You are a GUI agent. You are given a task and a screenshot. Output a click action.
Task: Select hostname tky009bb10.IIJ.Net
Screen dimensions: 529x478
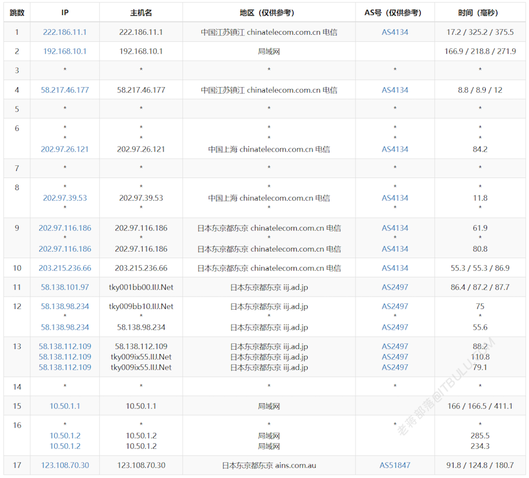[x=141, y=306]
